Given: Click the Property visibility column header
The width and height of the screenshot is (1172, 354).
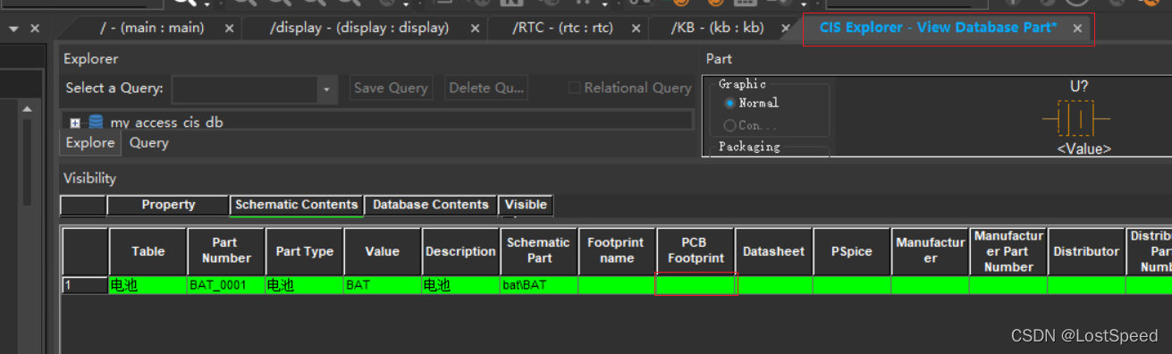Looking at the screenshot, I should tap(168, 205).
